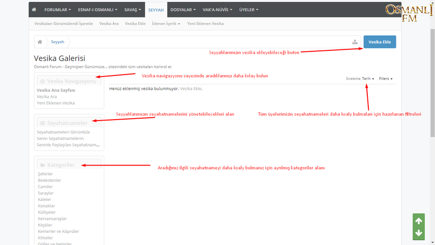
Task: Open the Camiler category
Action: tap(45, 187)
